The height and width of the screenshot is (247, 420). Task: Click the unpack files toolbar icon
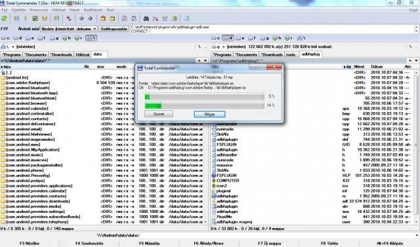pos(112,18)
